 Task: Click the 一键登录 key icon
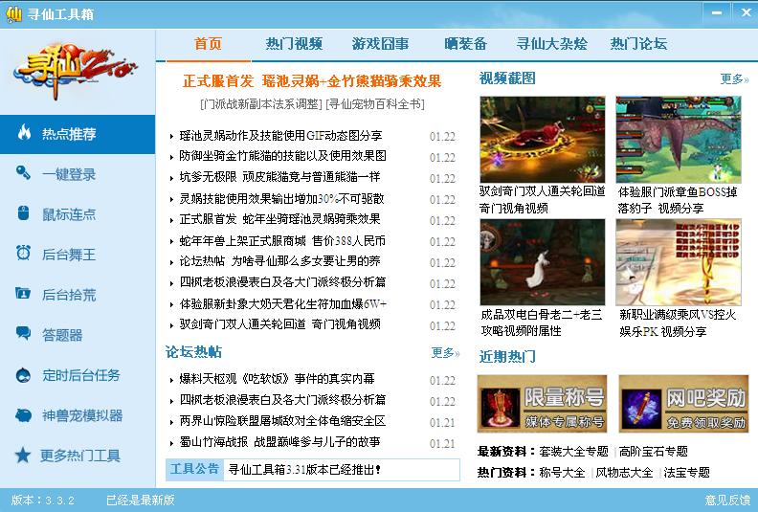(x=23, y=172)
